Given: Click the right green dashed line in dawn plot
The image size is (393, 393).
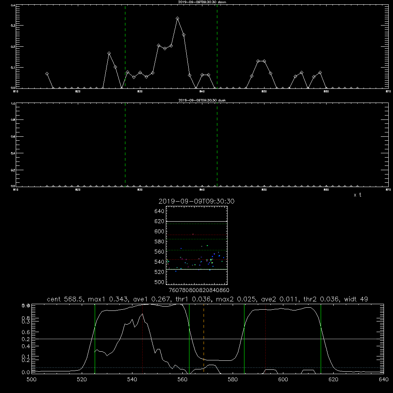Looking at the screenshot, I should (x=217, y=46).
